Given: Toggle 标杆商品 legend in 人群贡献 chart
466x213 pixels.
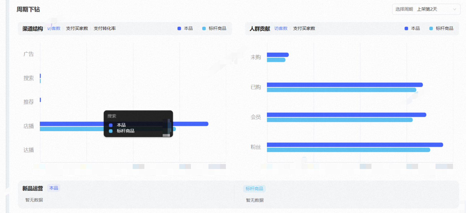Looking at the screenshot, I should 441,29.
